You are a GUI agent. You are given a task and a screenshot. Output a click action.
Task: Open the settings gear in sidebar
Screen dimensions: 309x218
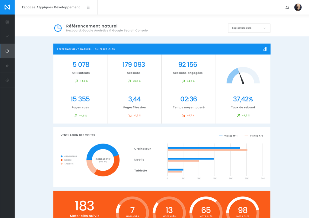click(x=7, y=80)
